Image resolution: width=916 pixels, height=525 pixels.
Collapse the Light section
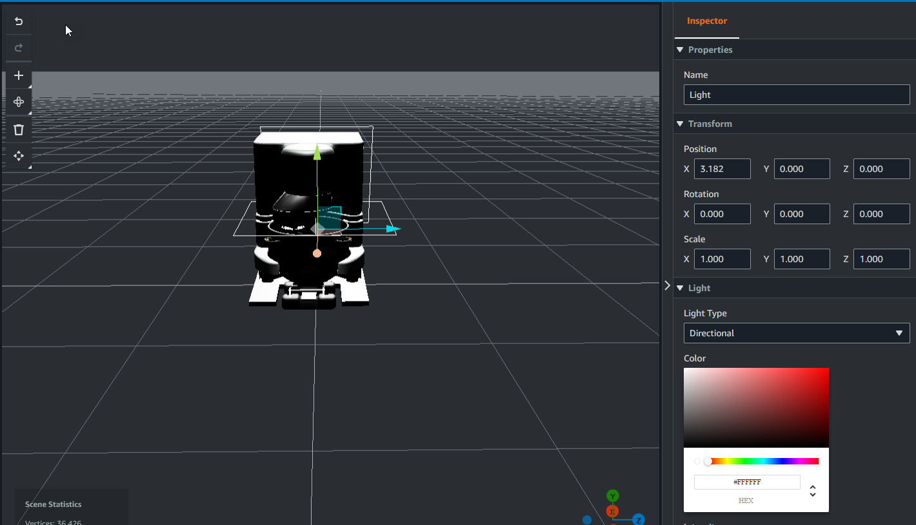[x=680, y=288]
